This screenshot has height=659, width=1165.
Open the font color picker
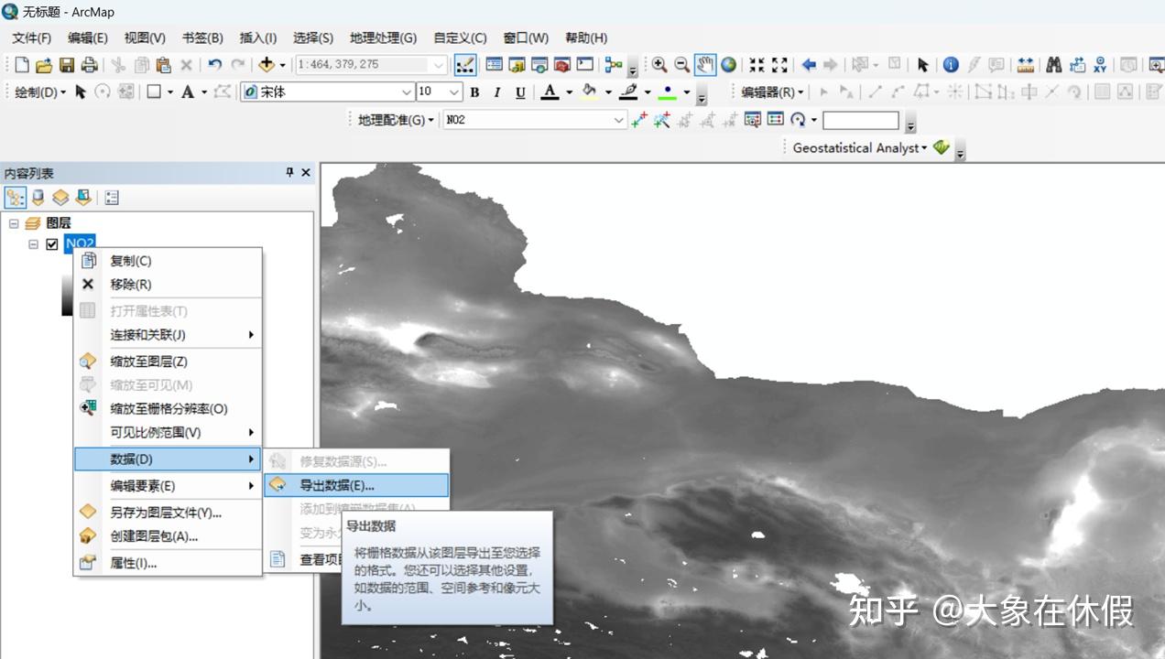pyautogui.click(x=550, y=92)
